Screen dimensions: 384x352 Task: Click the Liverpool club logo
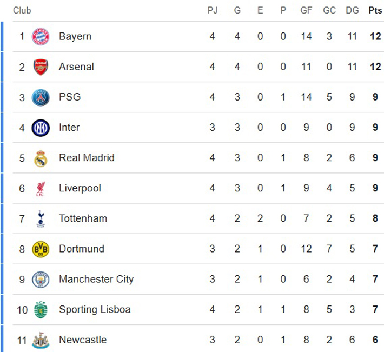(x=41, y=188)
